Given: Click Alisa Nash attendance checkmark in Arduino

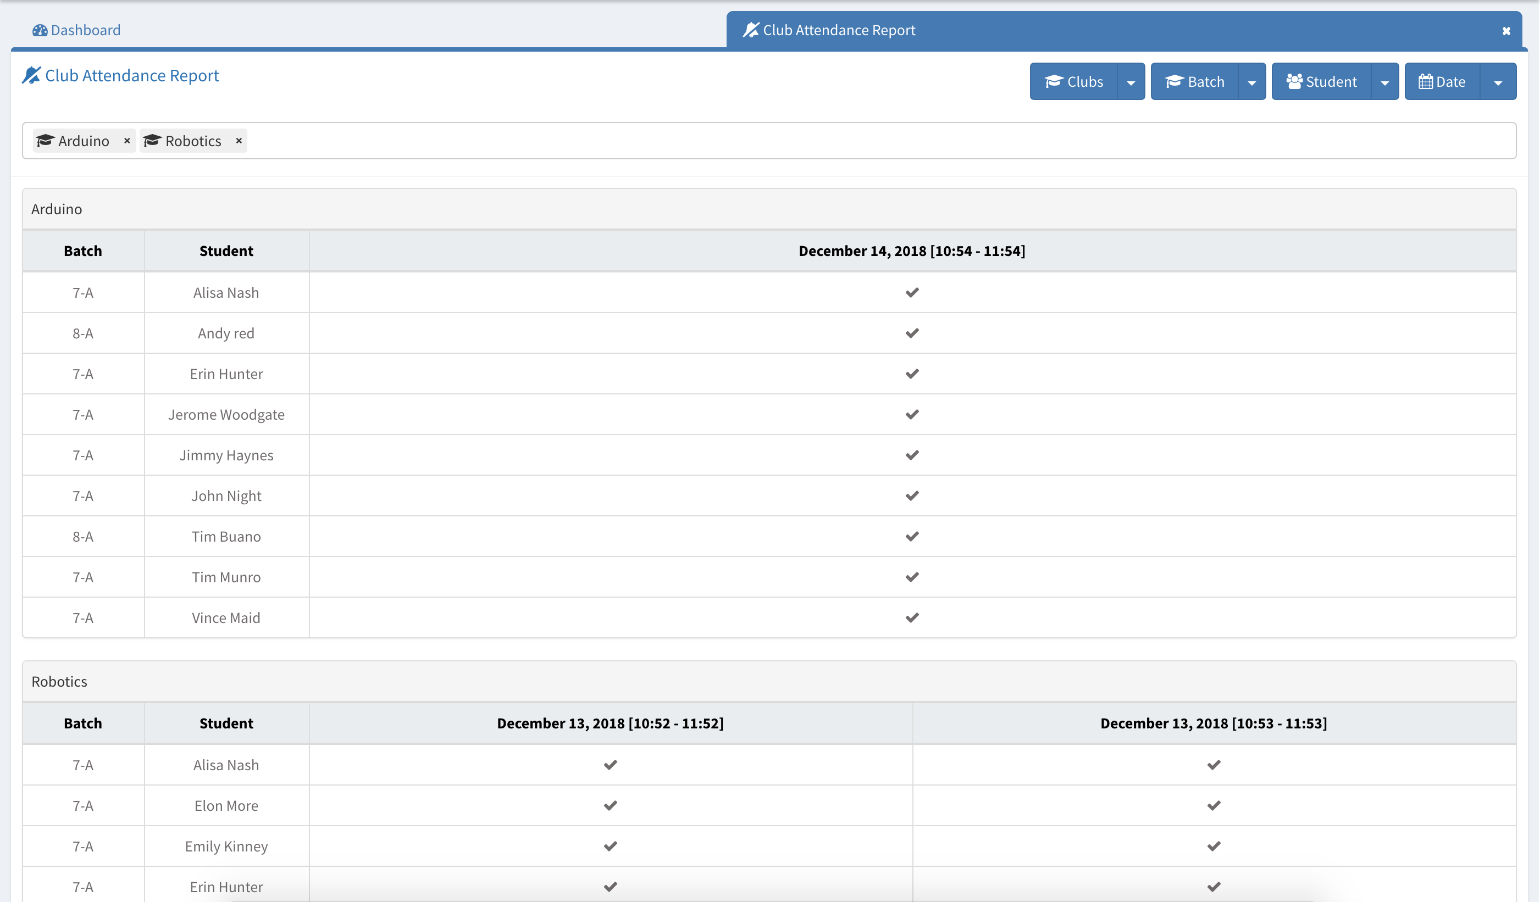Looking at the screenshot, I should pyautogui.click(x=912, y=293).
